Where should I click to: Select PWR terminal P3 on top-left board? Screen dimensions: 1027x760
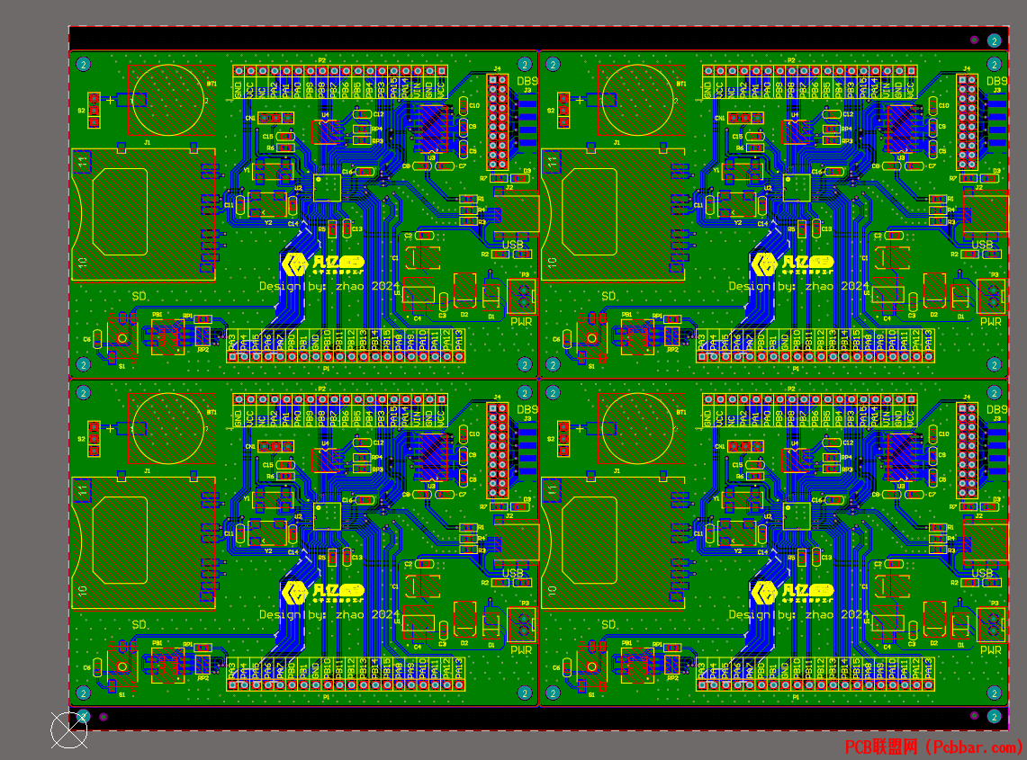tap(522, 297)
